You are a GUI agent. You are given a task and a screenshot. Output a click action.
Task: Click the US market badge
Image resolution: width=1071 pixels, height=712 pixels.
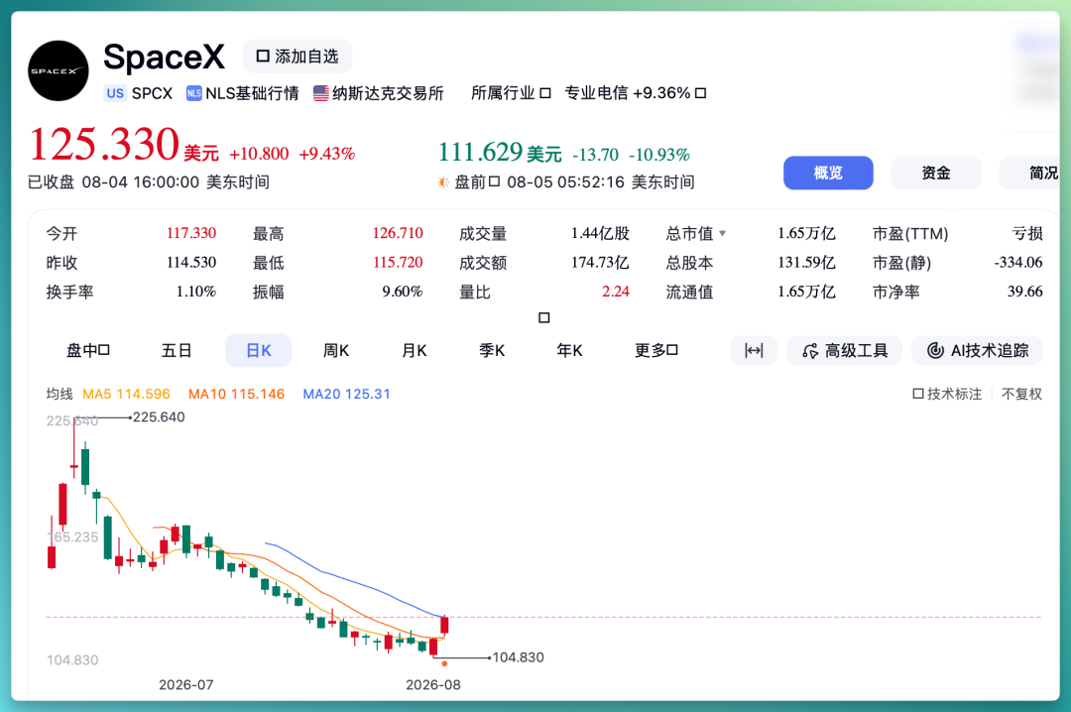[x=115, y=93]
